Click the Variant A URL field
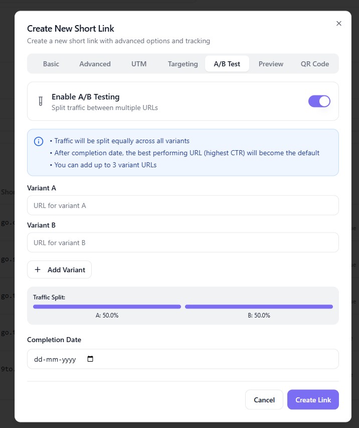The image size is (359, 428). coord(183,205)
